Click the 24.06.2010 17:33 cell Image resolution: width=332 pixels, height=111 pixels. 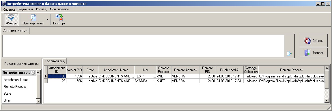230,81
